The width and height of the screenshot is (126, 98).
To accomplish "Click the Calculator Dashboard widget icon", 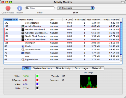I will pyautogui.click(x=23, y=39).
